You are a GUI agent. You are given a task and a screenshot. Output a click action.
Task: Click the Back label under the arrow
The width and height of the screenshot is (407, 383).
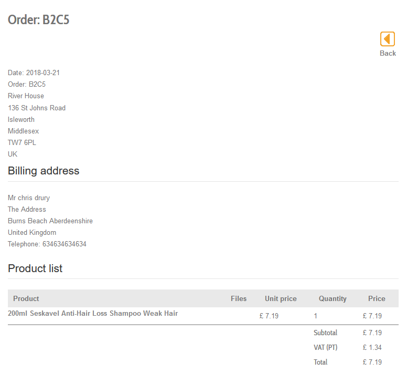388,53
